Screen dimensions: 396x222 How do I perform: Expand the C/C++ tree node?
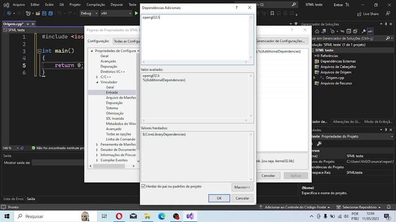click(97, 76)
